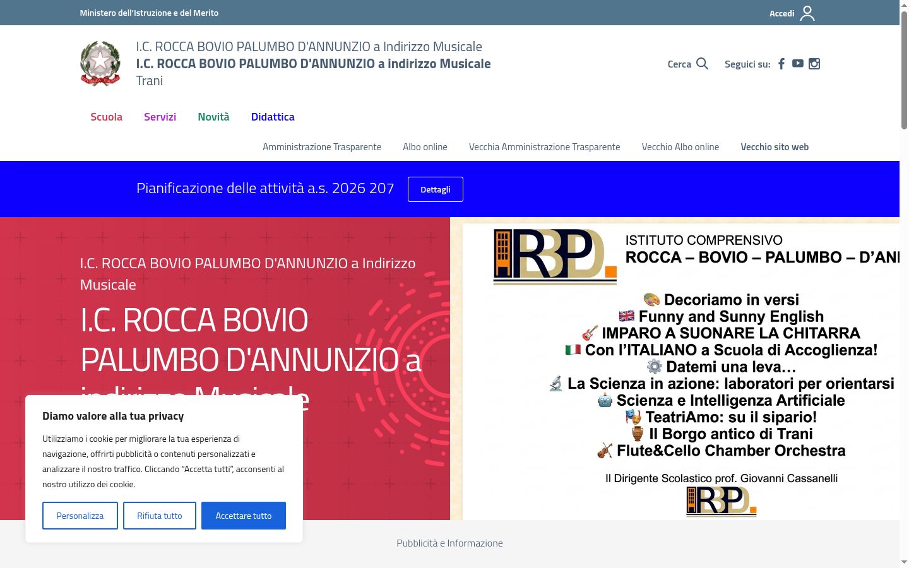Open Vecchio Albo online link
Screen dimensions: 909x568
click(680, 147)
